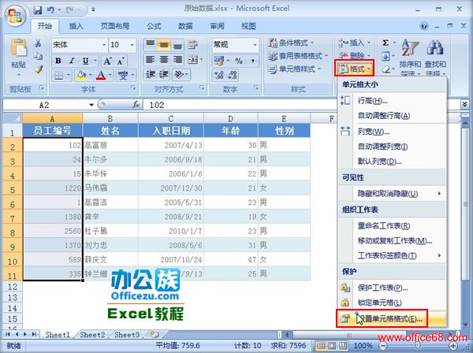Copy selection using copy icon

click(38, 56)
